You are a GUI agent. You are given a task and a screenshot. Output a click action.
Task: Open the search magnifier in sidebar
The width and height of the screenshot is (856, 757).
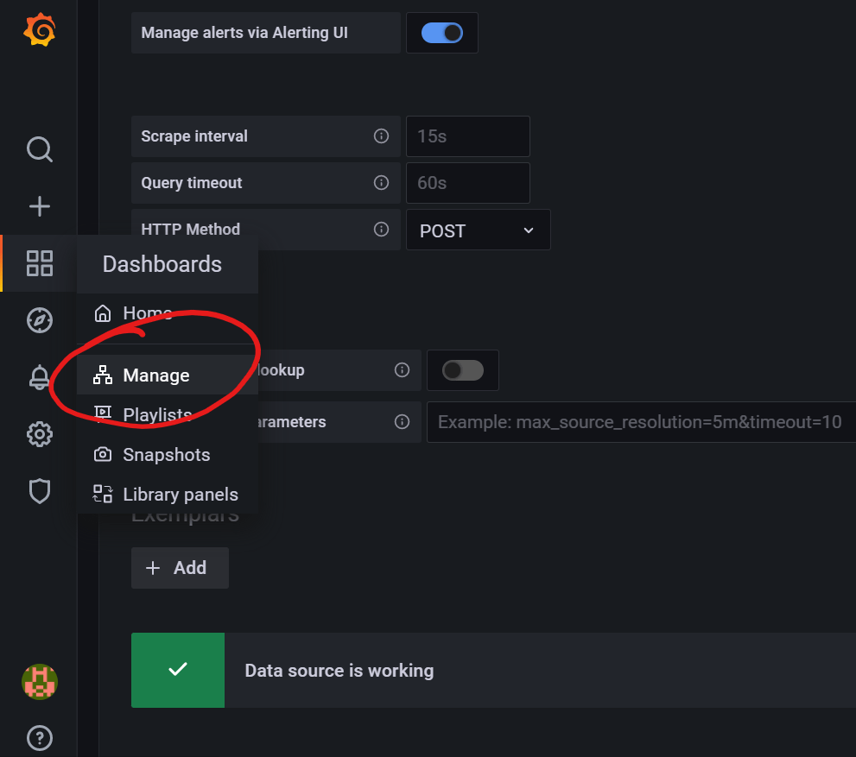[x=40, y=149]
